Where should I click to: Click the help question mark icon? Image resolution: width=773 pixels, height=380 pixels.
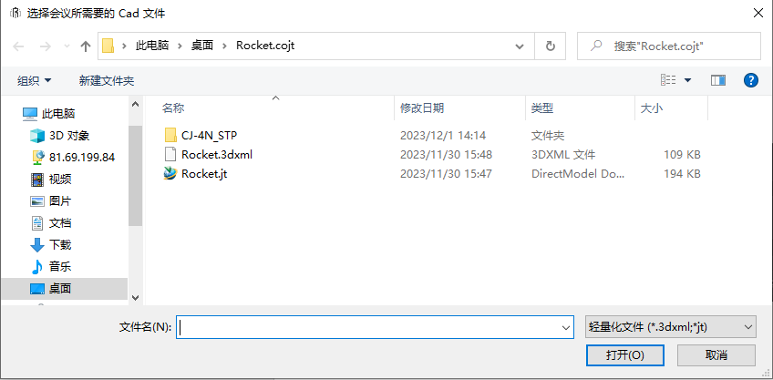[751, 80]
